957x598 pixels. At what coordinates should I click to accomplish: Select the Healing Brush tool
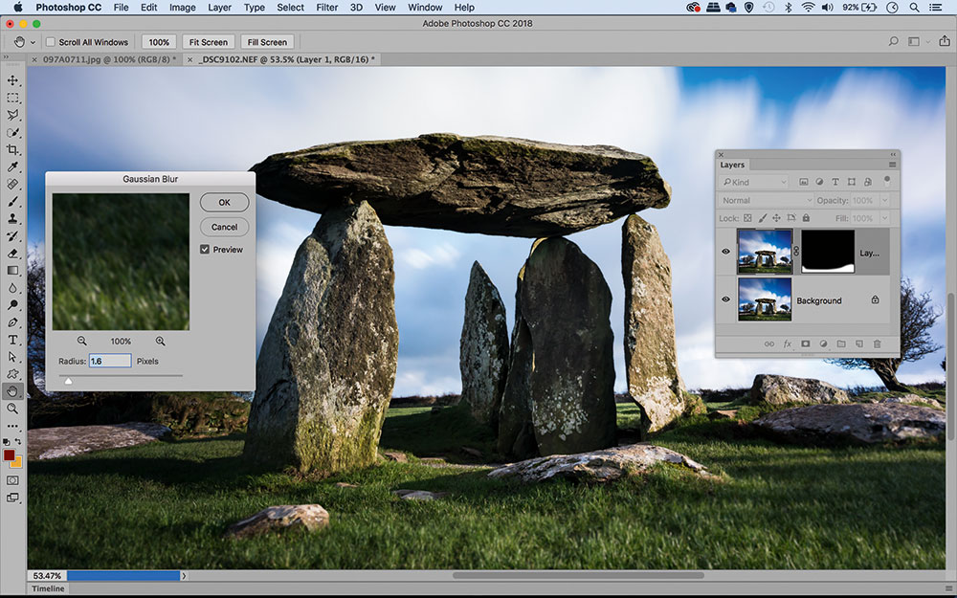[12, 184]
